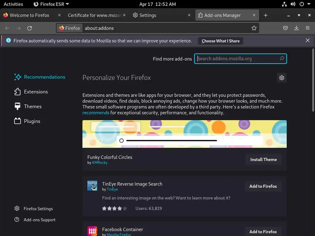The width and height of the screenshot is (315, 236).
Task: Click the Choose What I Share button
Action: pos(221,41)
